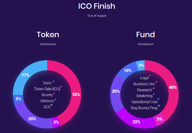Select the 17% light blue token segment

tap(26, 75)
